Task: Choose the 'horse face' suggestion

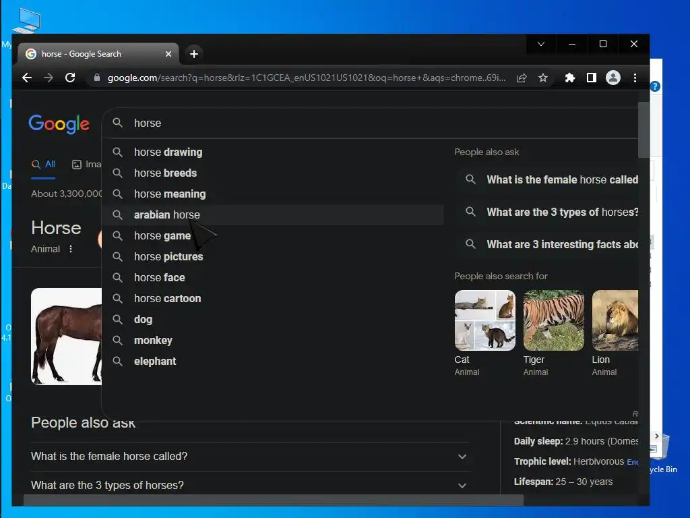Action: [x=273, y=277]
